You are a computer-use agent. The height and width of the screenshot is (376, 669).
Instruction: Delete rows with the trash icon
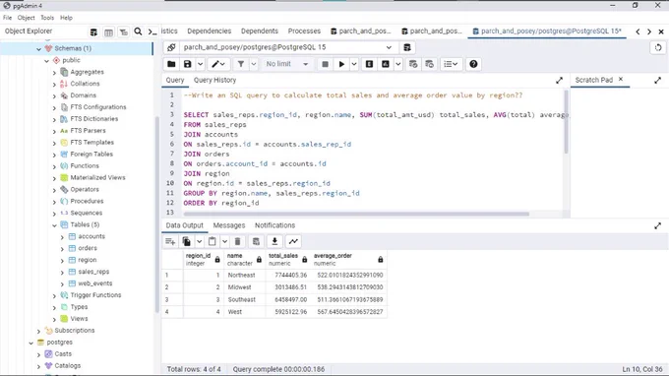click(238, 241)
